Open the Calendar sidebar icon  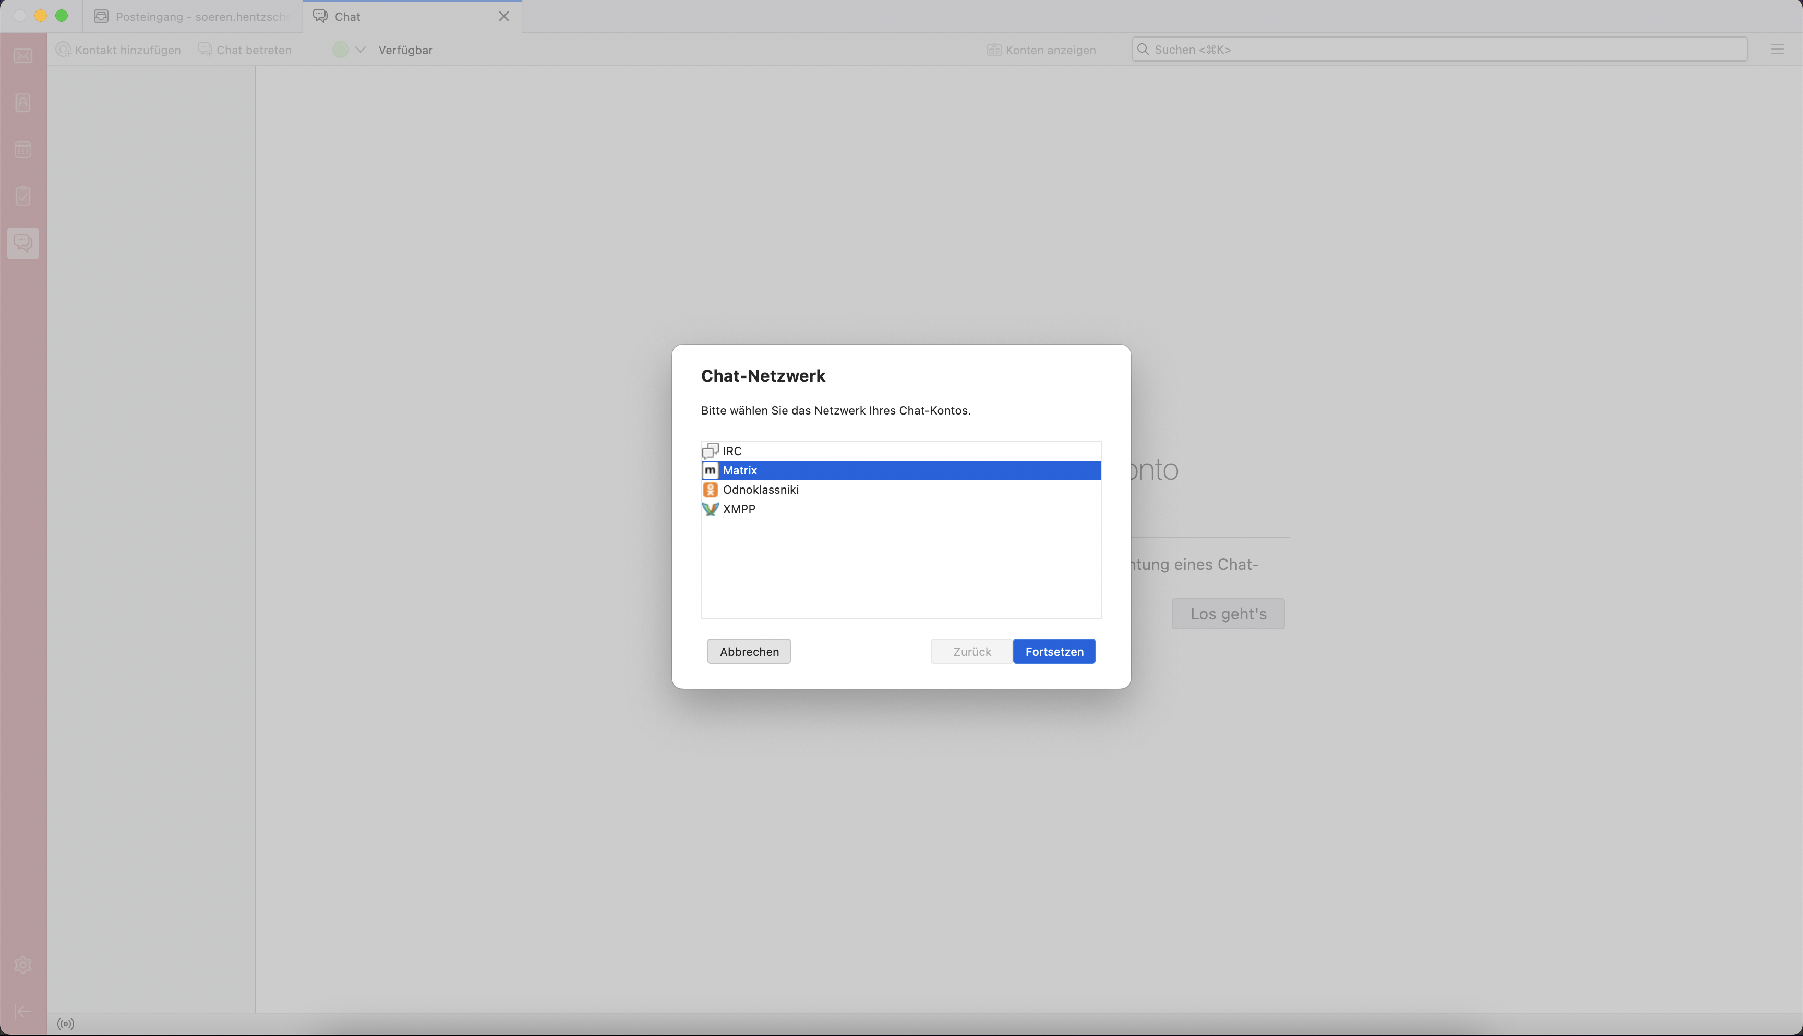pyautogui.click(x=23, y=150)
